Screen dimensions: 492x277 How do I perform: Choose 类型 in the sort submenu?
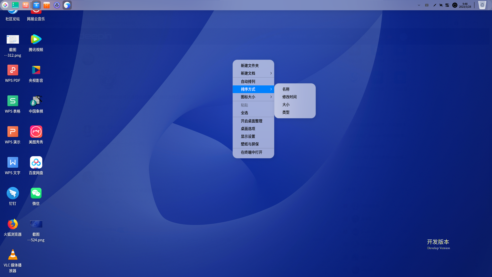[286, 112]
